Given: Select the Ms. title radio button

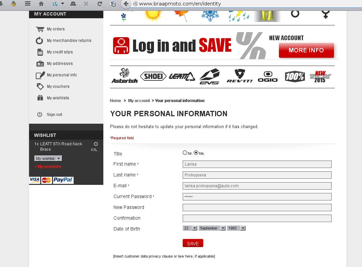Looking at the screenshot, I should click(x=196, y=153).
